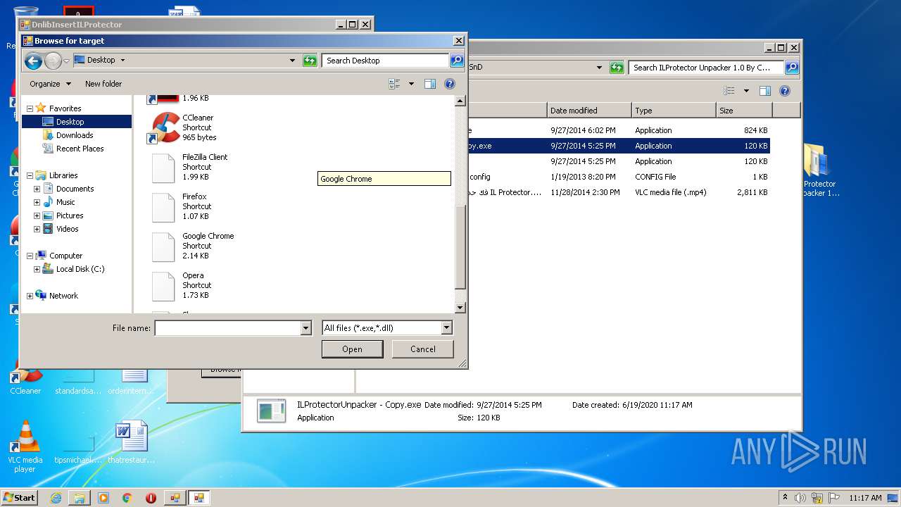Expand the Network tree node

point(30,296)
